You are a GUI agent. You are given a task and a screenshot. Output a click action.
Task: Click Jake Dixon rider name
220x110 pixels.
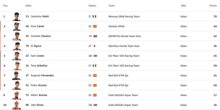pos(37,105)
